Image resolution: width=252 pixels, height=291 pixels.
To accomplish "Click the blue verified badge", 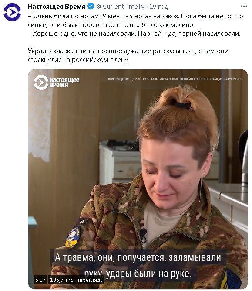I will 91,7.
